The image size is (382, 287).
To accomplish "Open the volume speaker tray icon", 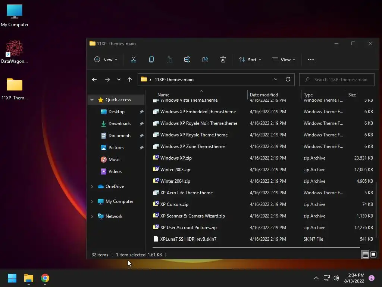I will (x=336, y=278).
